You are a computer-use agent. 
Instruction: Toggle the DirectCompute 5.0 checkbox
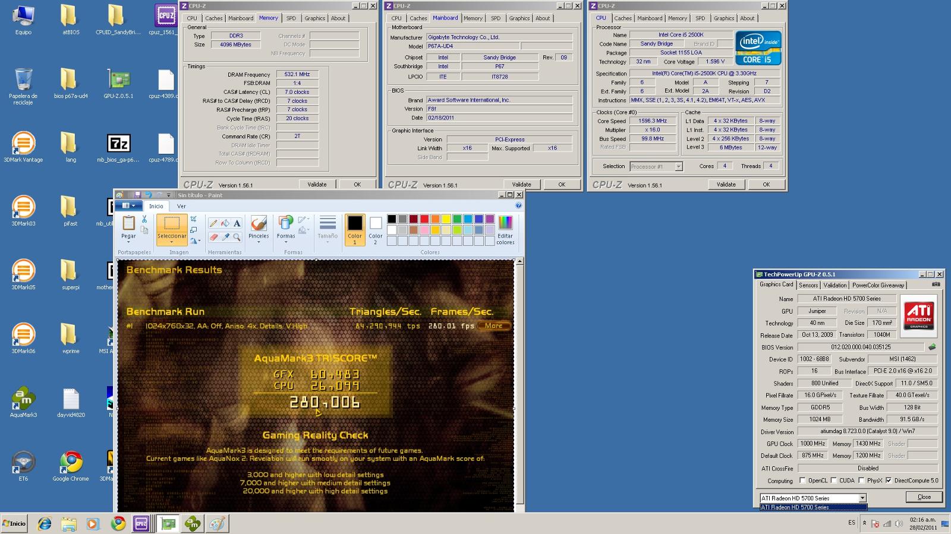click(x=889, y=481)
